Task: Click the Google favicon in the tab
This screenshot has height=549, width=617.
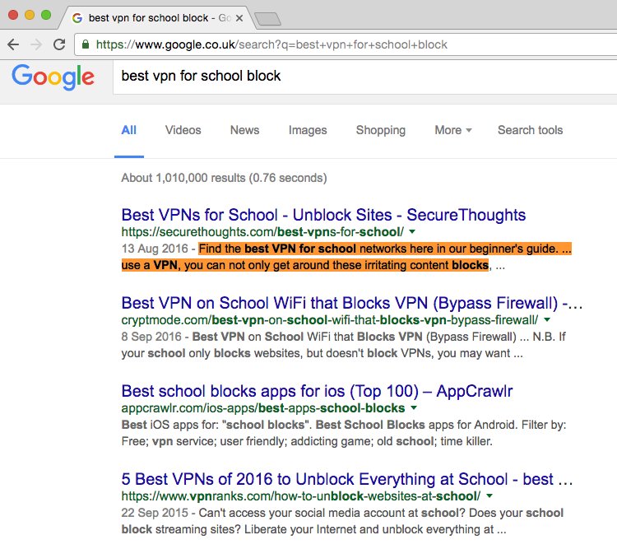Action: (77, 18)
